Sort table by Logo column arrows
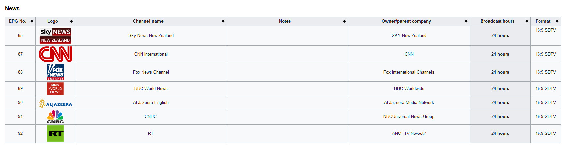The height and width of the screenshot is (149, 567). coord(71,21)
